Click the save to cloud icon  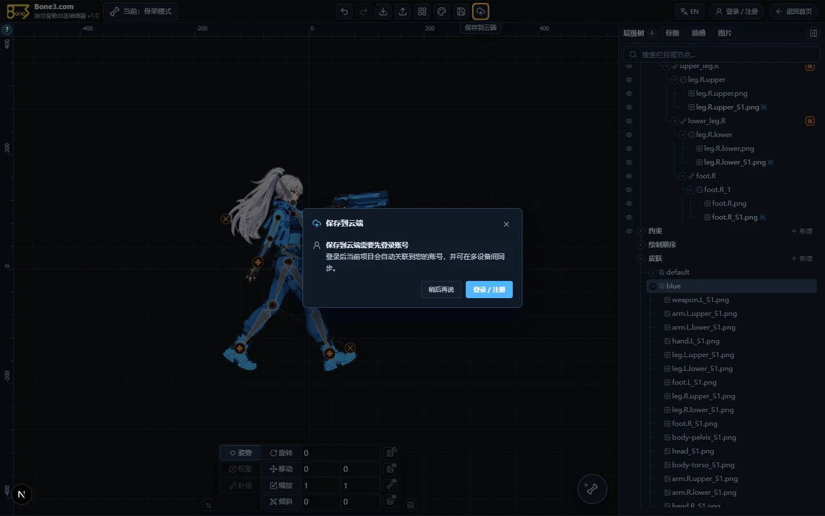tap(481, 11)
